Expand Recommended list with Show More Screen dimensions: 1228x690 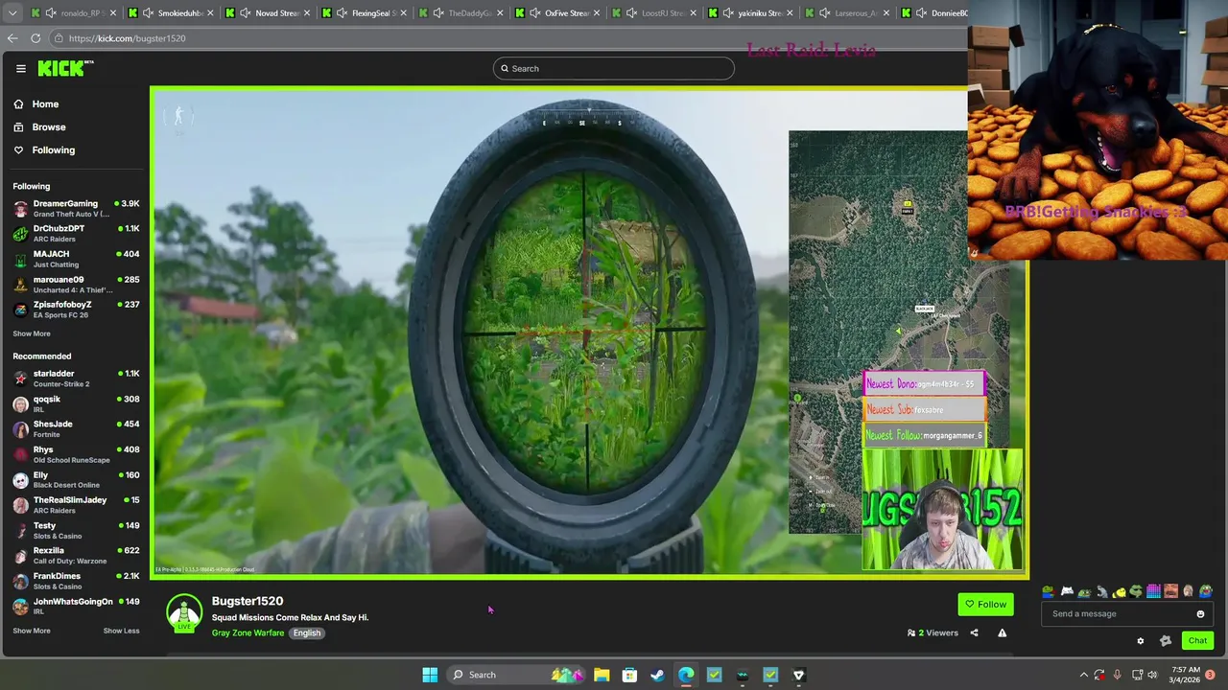tap(32, 631)
